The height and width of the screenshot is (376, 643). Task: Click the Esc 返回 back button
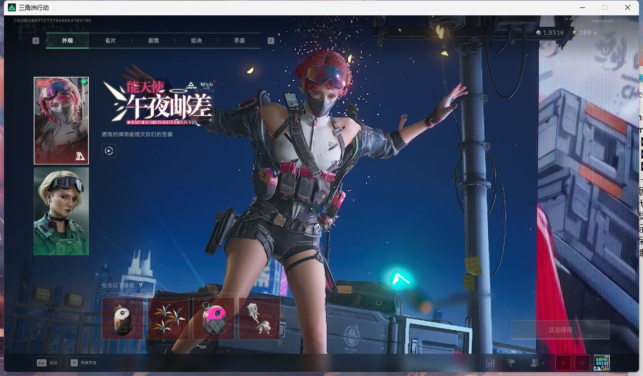coord(48,363)
